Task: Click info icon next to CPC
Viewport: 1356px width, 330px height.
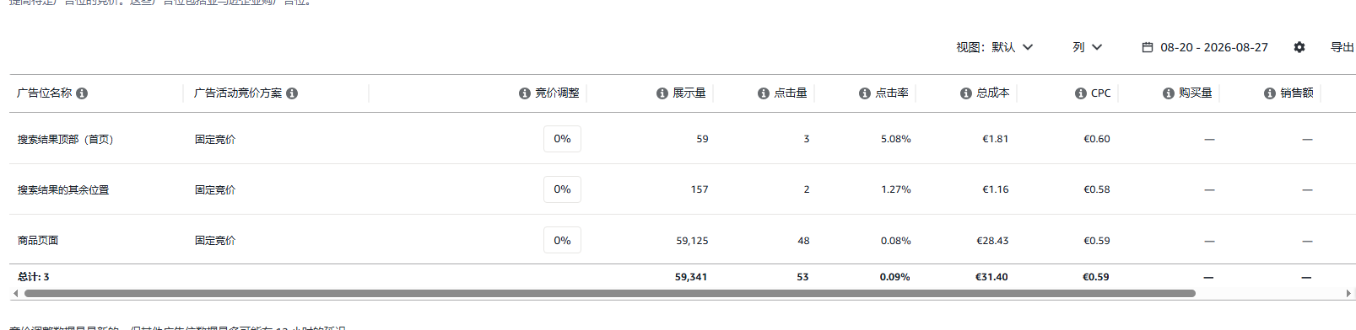Action: click(x=1081, y=93)
